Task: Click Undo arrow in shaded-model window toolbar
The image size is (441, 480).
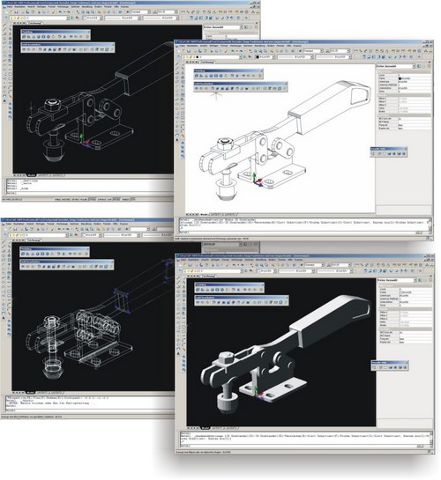Action: click(x=234, y=265)
